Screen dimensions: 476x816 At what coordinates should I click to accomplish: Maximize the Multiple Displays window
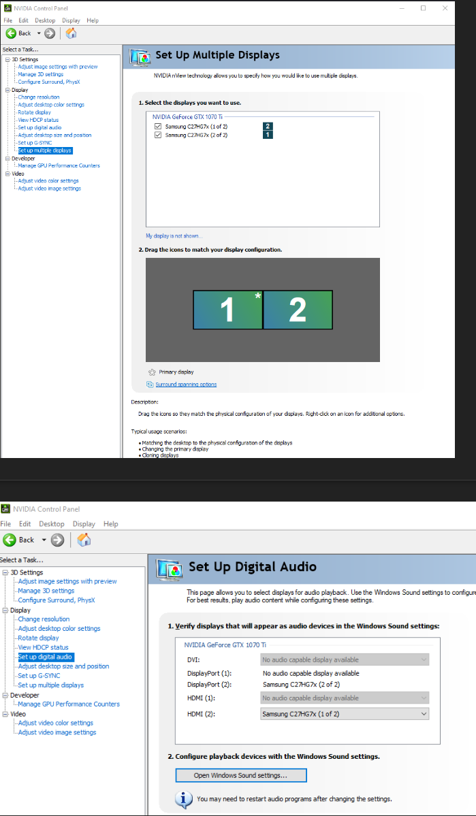point(423,8)
